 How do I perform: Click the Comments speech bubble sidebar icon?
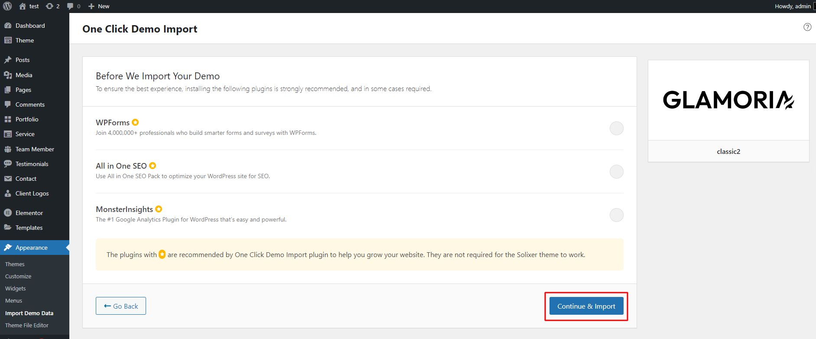coord(8,104)
